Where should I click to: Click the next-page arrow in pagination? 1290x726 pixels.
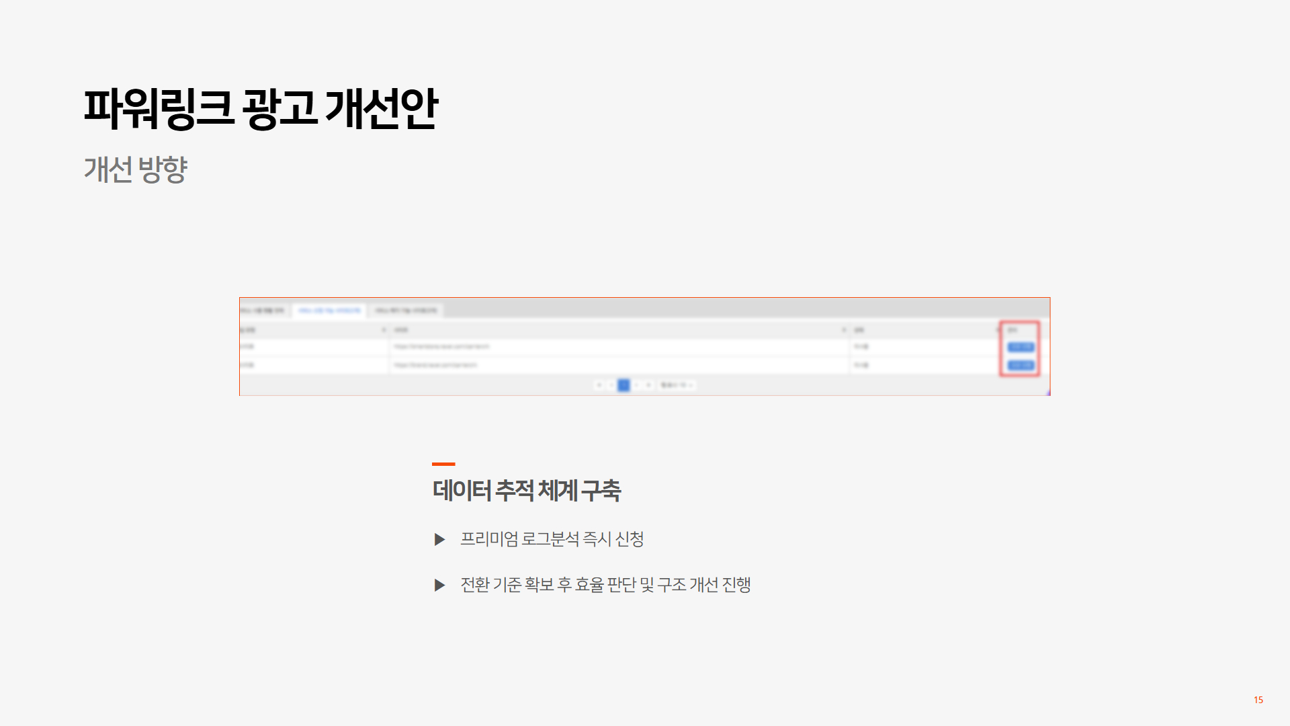pos(636,385)
